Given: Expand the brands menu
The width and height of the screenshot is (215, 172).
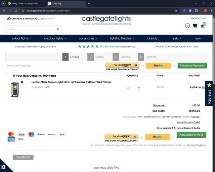Looking at the screenshot, I should (x=154, y=38).
